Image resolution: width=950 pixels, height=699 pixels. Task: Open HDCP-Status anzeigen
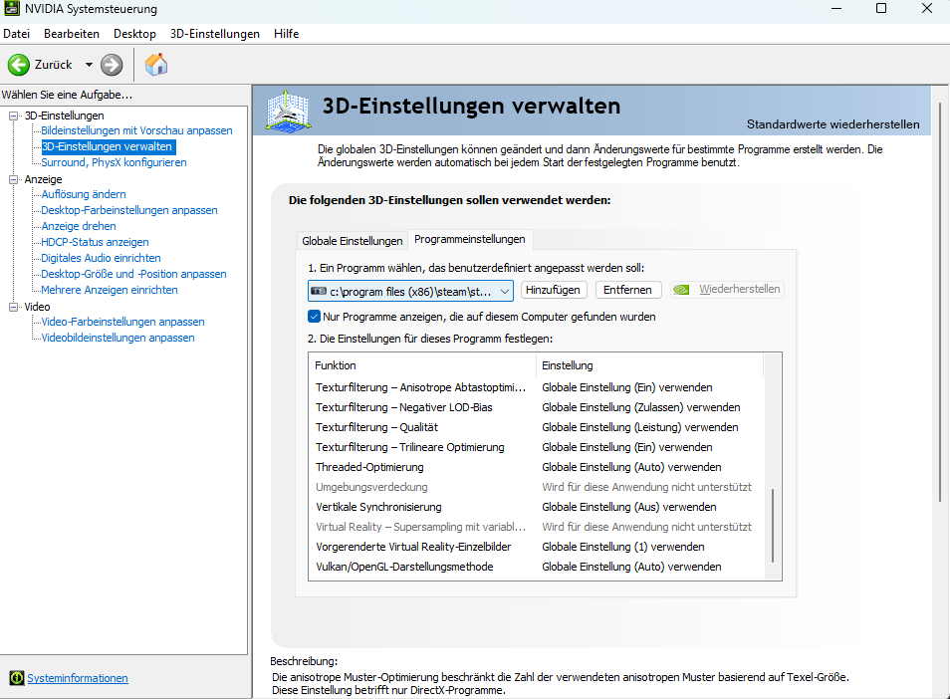pyautogui.click(x=96, y=242)
